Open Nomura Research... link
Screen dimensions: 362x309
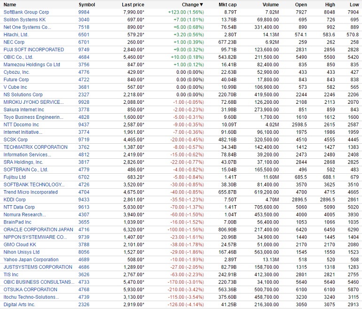(25, 215)
